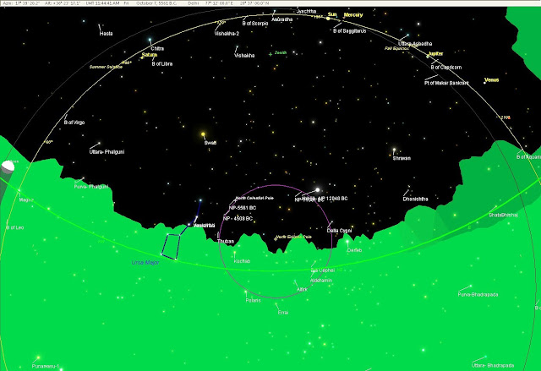Image resolution: width=541 pixels, height=371 pixels.
Task: Select the Alderamin label
Action: coord(321,281)
